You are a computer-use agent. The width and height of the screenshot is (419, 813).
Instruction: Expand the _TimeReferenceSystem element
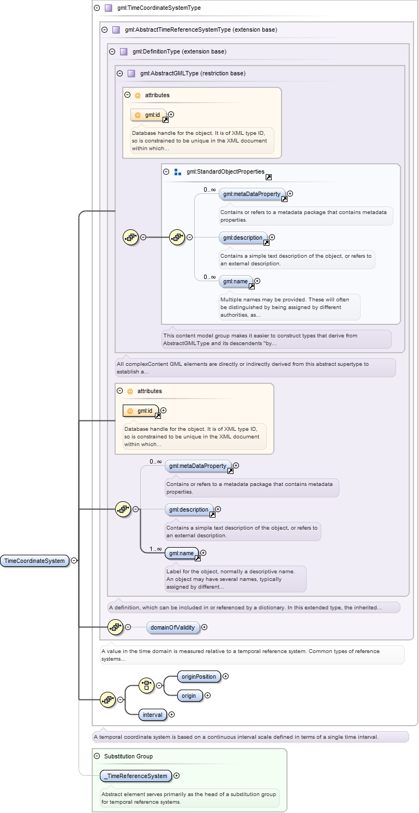(176, 776)
